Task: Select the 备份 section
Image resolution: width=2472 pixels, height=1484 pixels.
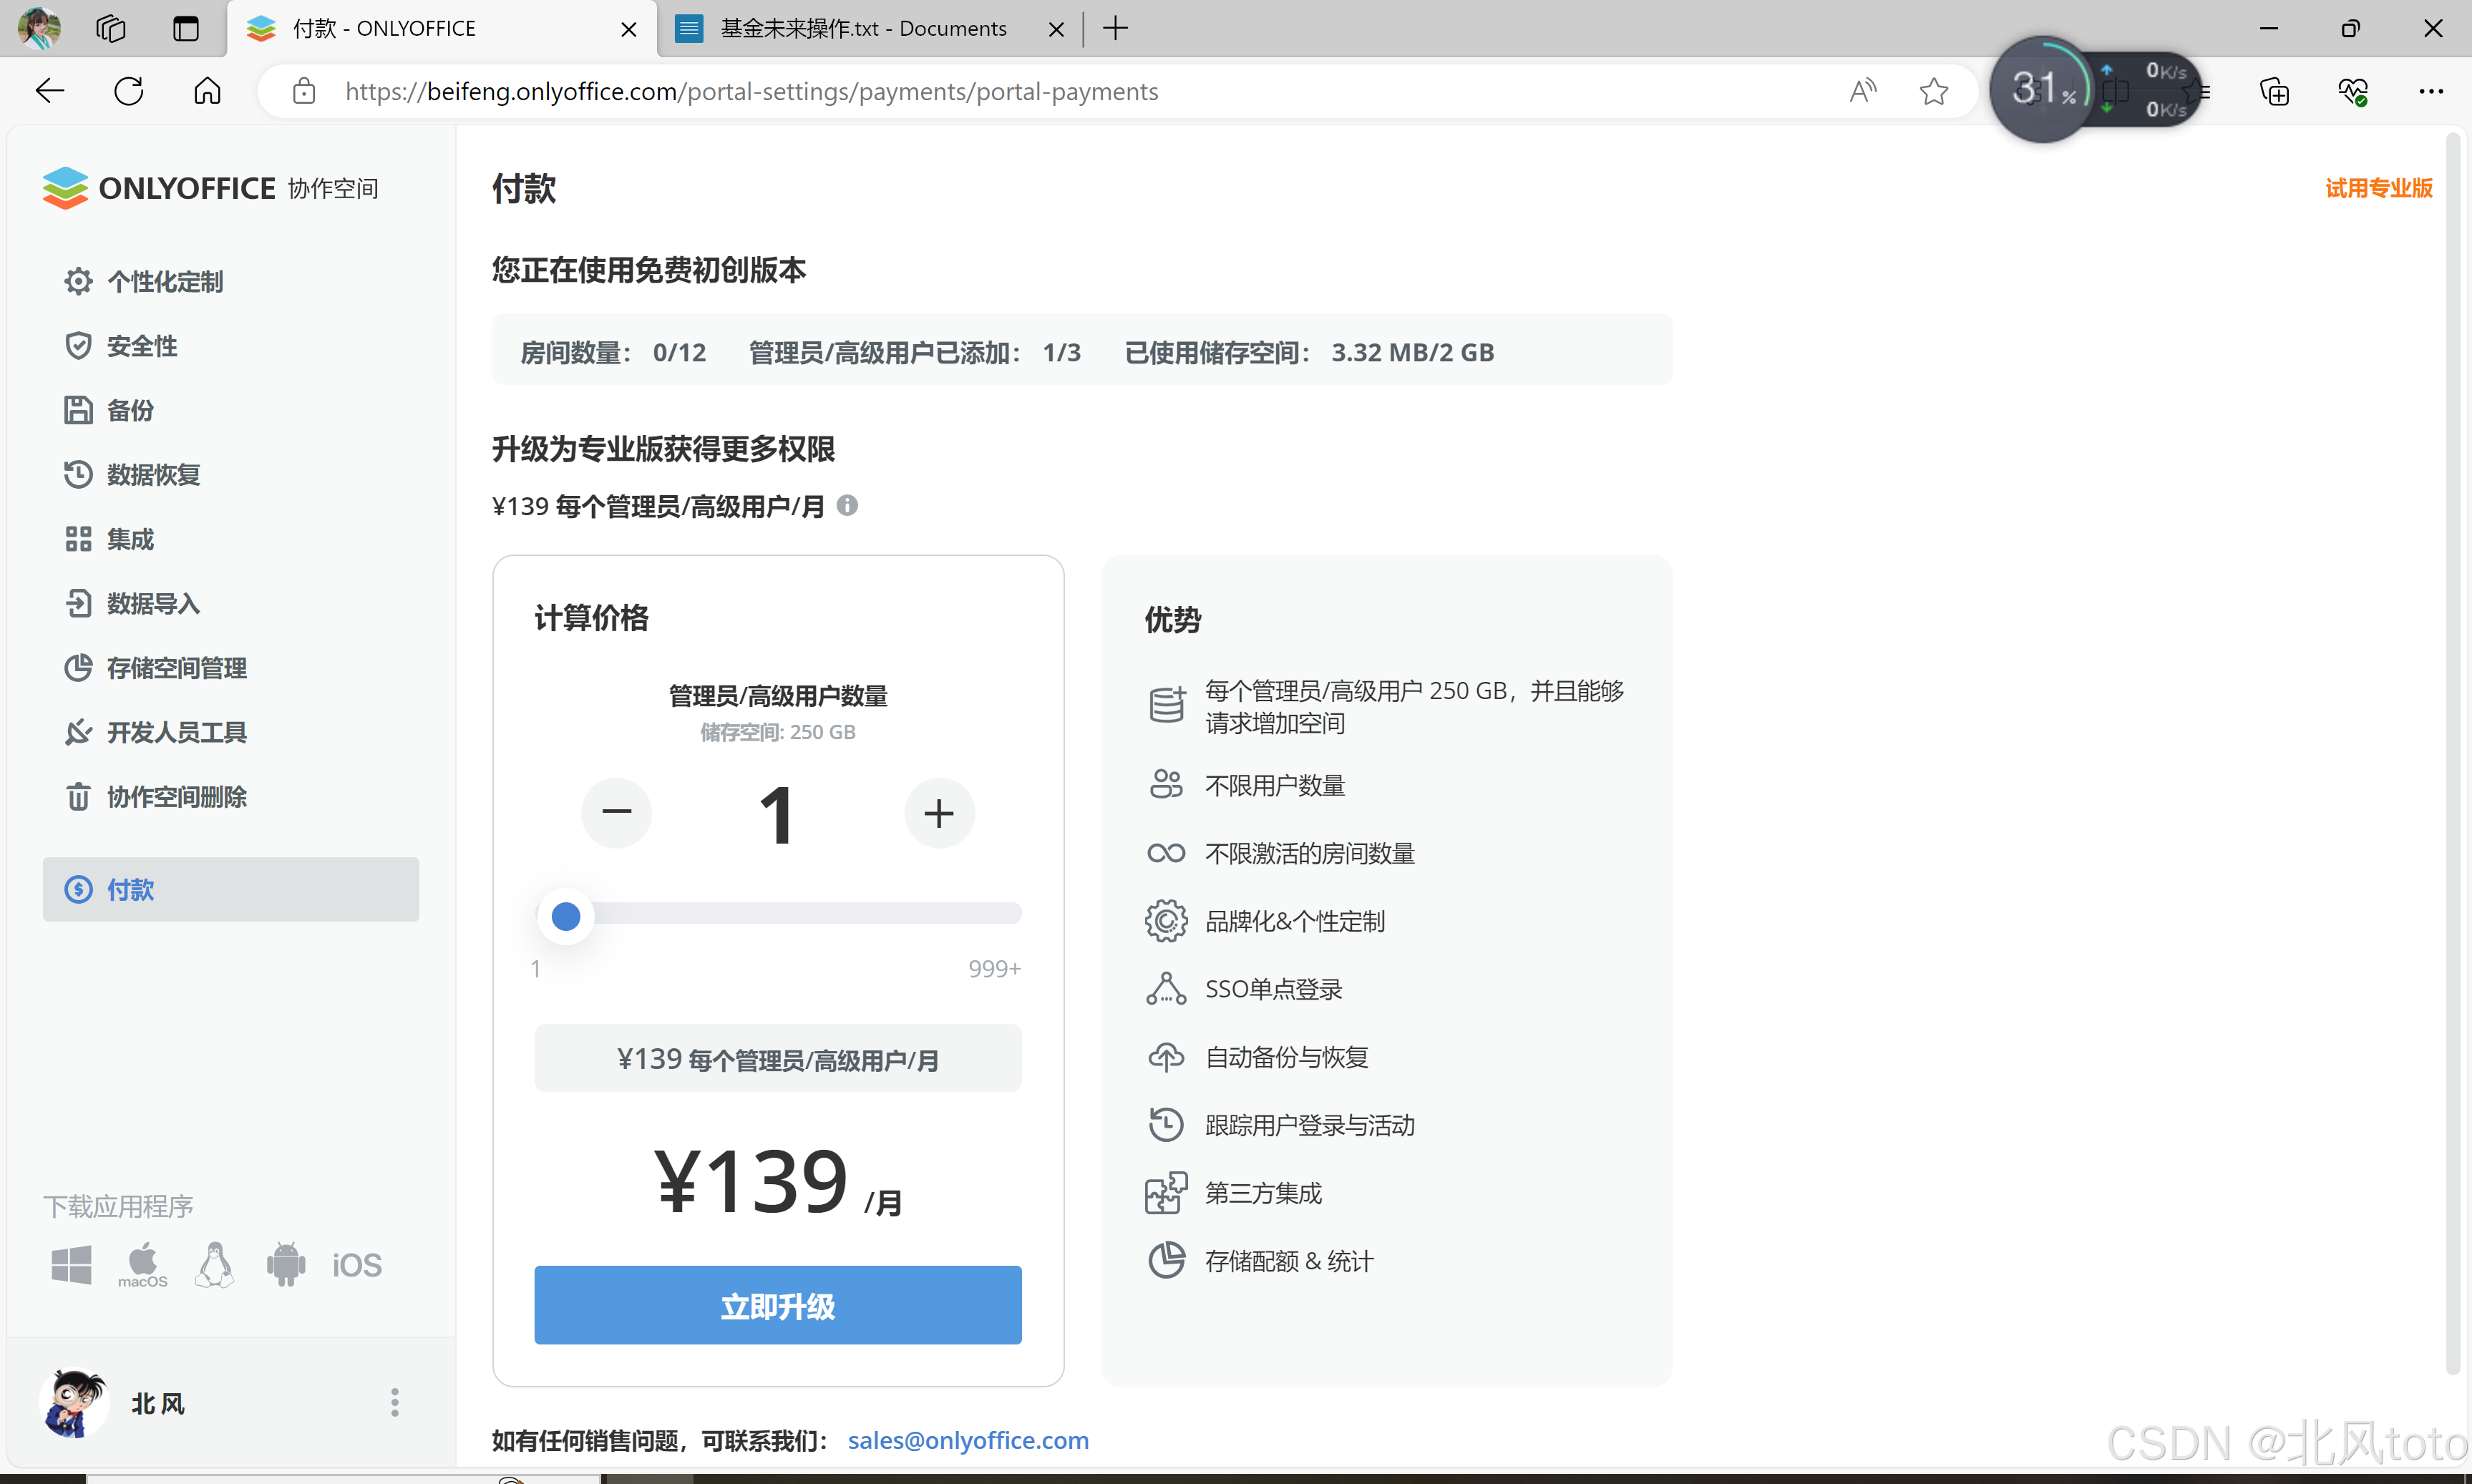Action: (130, 410)
